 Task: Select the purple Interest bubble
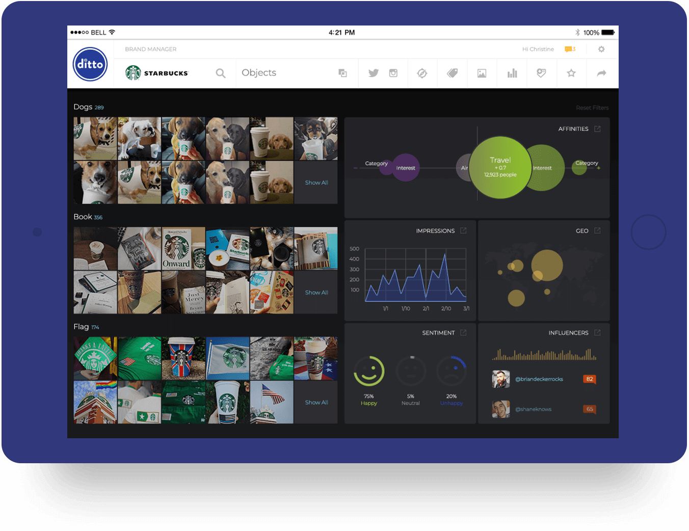pos(406,168)
